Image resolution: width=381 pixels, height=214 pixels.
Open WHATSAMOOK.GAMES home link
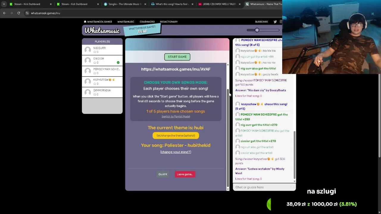98,22
